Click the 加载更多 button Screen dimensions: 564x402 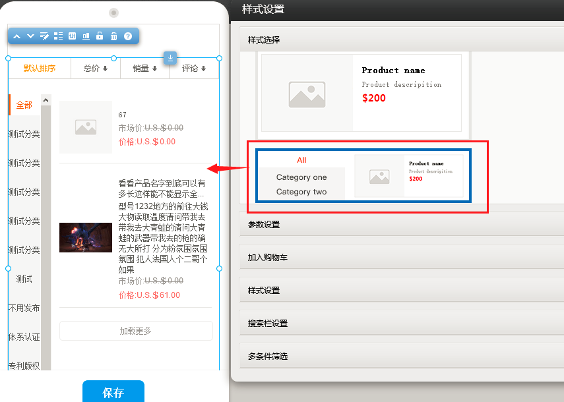tap(136, 331)
